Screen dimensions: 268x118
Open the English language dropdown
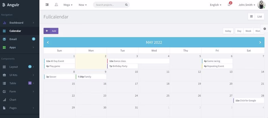(216, 5)
